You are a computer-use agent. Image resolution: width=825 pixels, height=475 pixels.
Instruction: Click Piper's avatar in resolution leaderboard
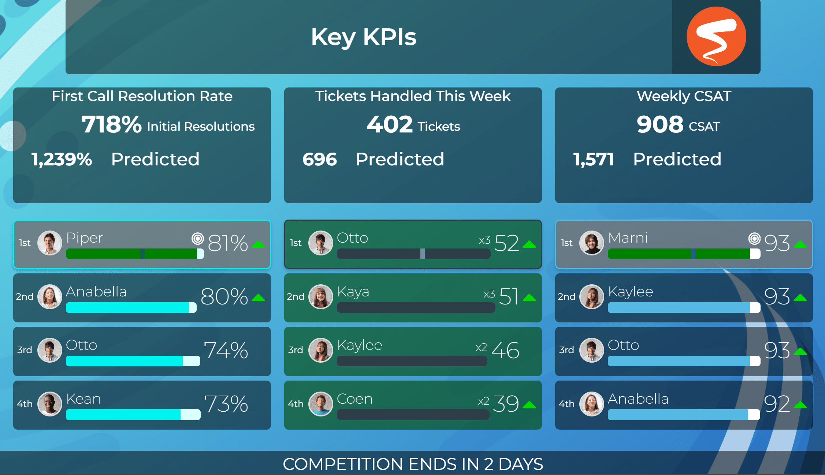50,243
